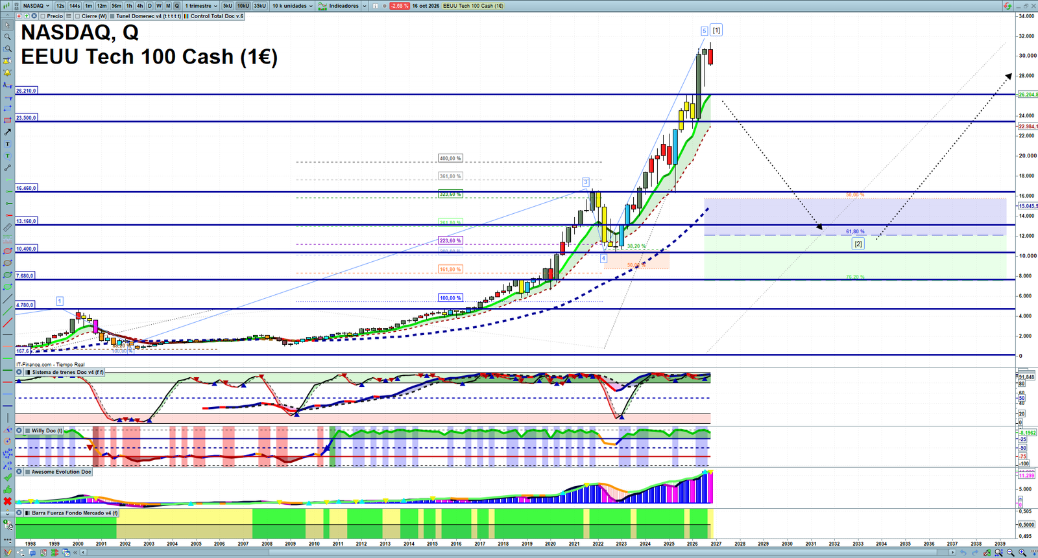Close the Willy Doc indicator panel
Viewport: 1038px width, 558px height.
coord(19,430)
